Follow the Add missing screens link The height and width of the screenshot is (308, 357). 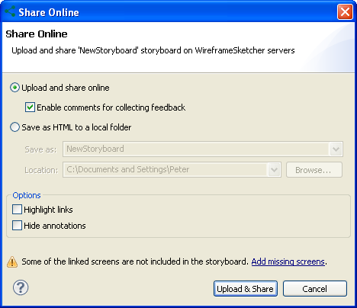(288, 261)
